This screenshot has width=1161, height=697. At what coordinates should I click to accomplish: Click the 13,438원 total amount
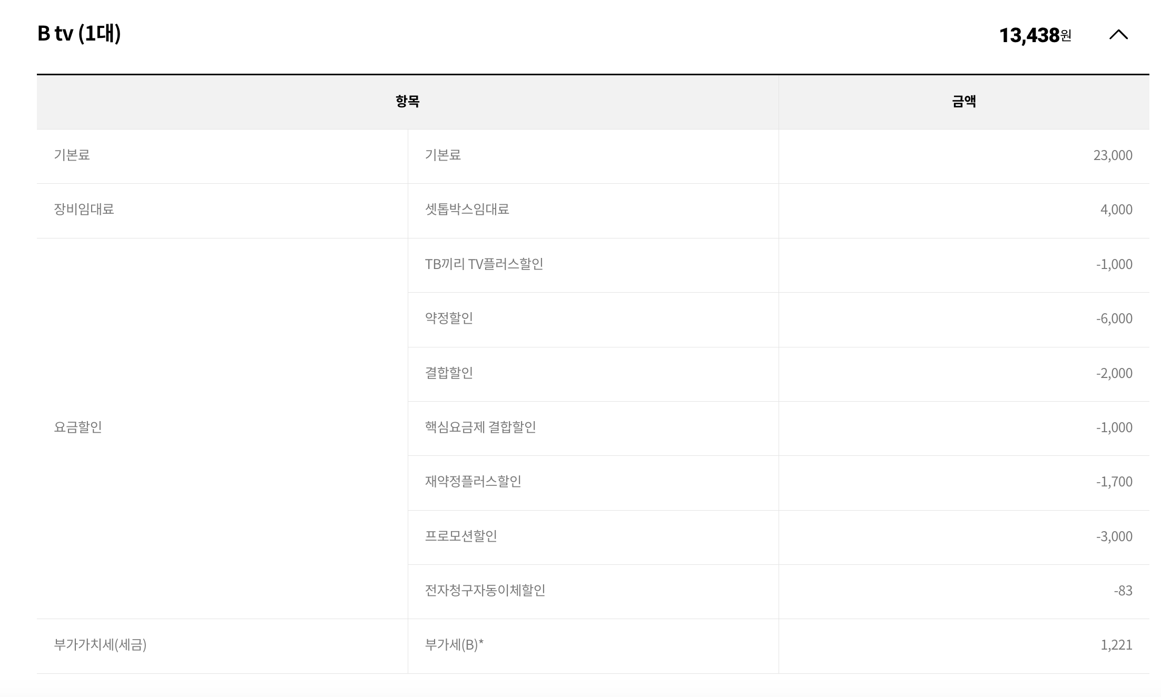(x=1035, y=35)
